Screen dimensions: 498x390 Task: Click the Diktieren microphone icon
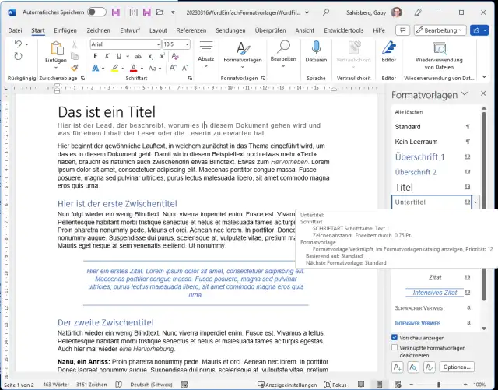tap(316, 49)
